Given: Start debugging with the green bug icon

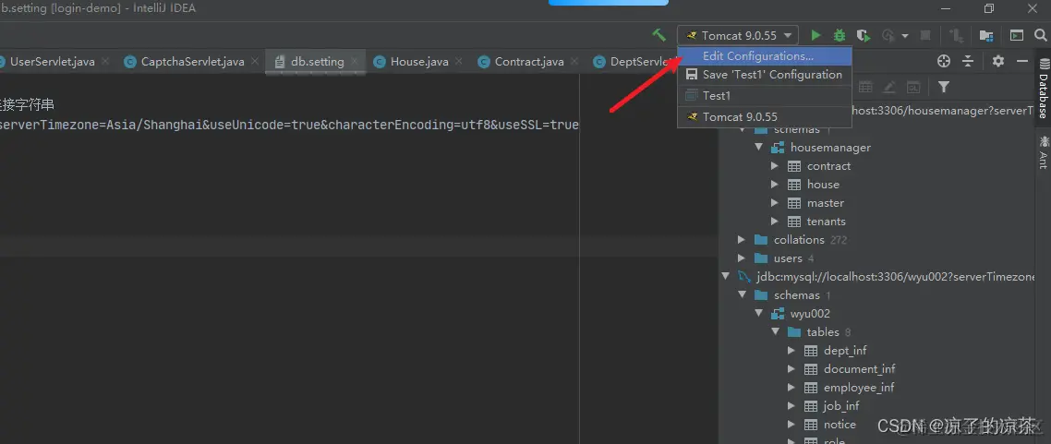Looking at the screenshot, I should point(840,35).
